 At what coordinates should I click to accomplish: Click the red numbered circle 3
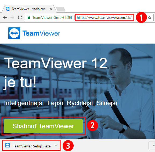coord(68,146)
